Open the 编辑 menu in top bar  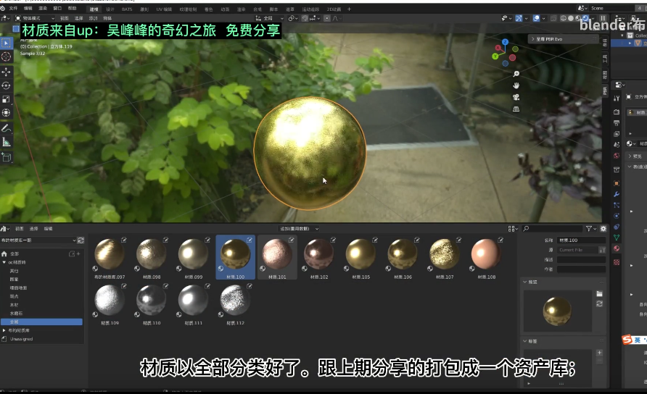(x=28, y=8)
